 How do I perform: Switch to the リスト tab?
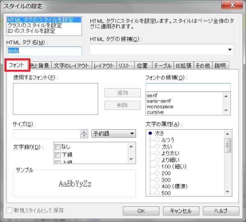click(125, 66)
